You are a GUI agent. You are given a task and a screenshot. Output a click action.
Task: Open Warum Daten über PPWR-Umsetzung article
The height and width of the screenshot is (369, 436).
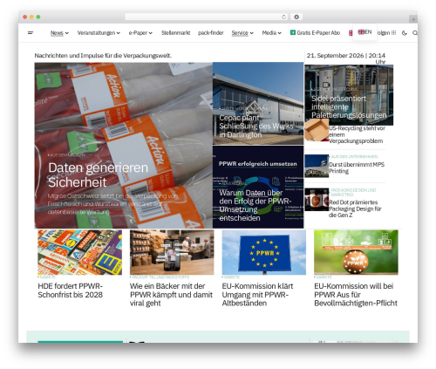(255, 205)
